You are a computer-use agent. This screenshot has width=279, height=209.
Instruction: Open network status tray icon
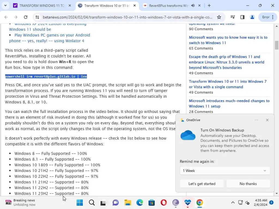(240, 202)
